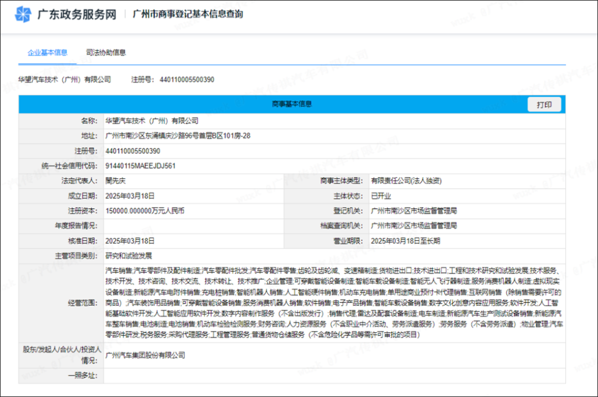Viewport: 598px width, 397px height.
Task: Select the registered capital 150000.000000万元人民币
Action: click(145, 211)
